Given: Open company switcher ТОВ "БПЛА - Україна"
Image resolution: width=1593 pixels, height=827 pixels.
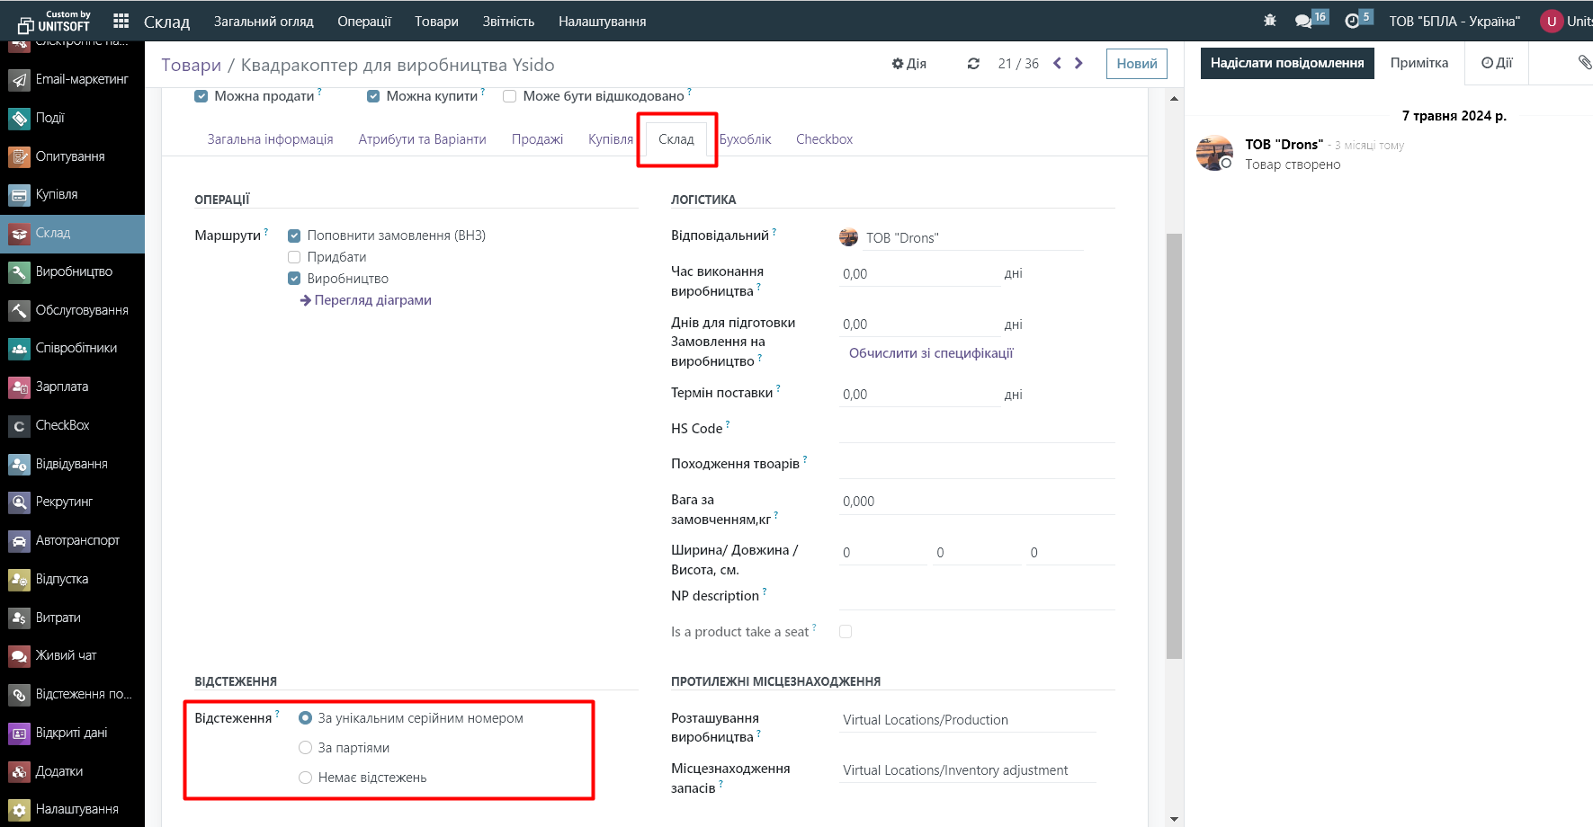Looking at the screenshot, I should (x=1454, y=21).
